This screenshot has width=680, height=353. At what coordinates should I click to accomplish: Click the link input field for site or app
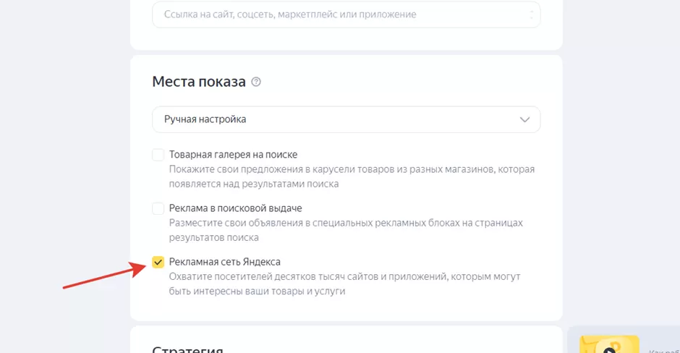[x=346, y=14]
